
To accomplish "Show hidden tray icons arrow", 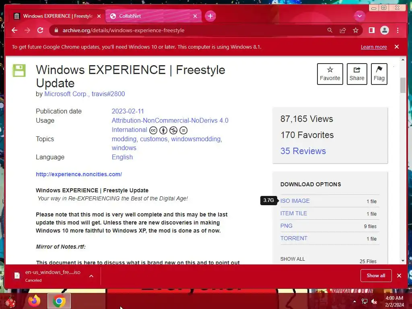I will [x=354, y=302].
